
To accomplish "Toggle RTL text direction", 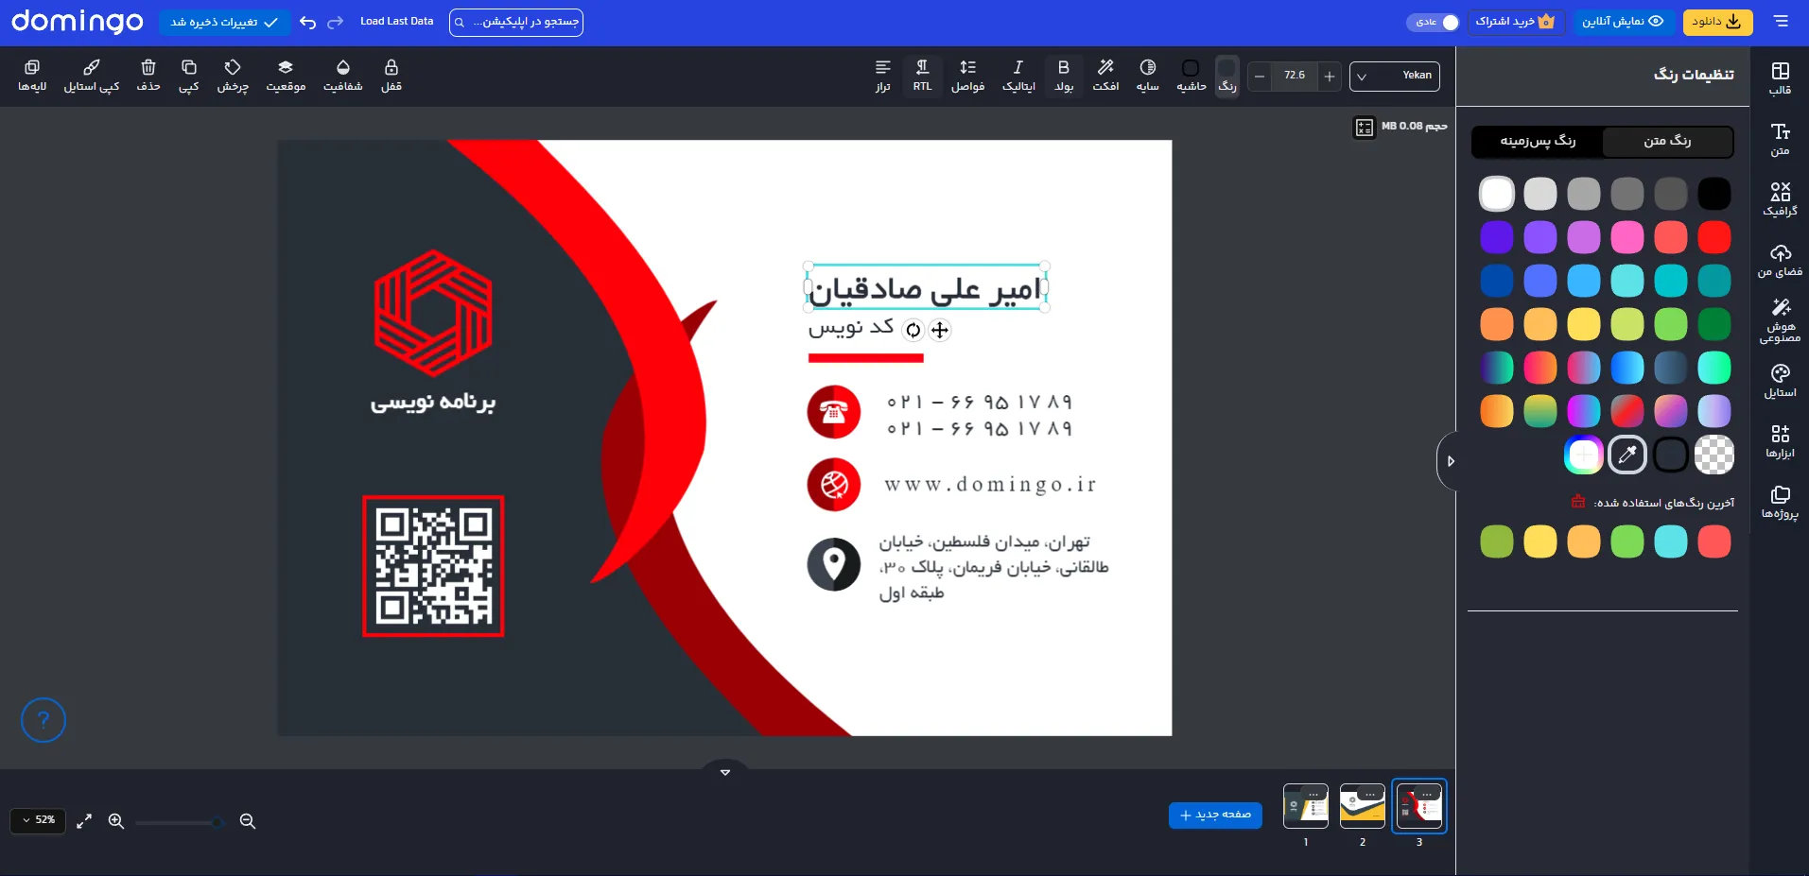I will 922,76.
